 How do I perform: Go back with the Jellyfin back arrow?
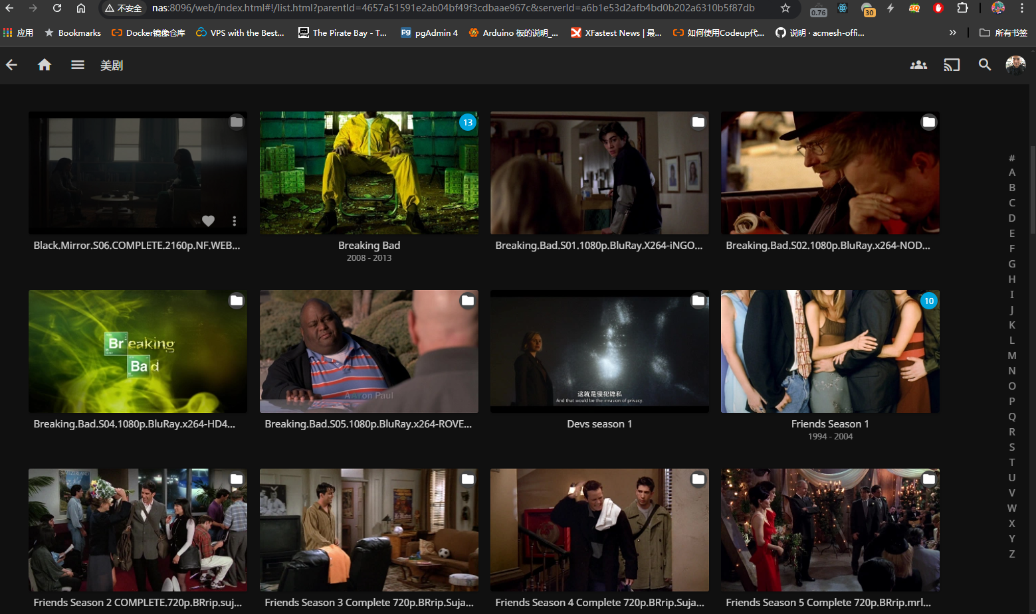pos(11,64)
